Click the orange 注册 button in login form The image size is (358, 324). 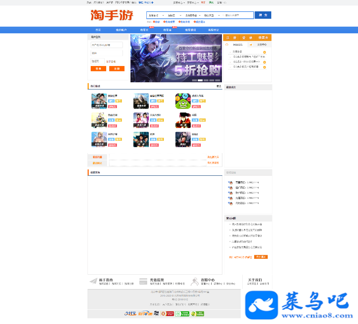pos(117,69)
